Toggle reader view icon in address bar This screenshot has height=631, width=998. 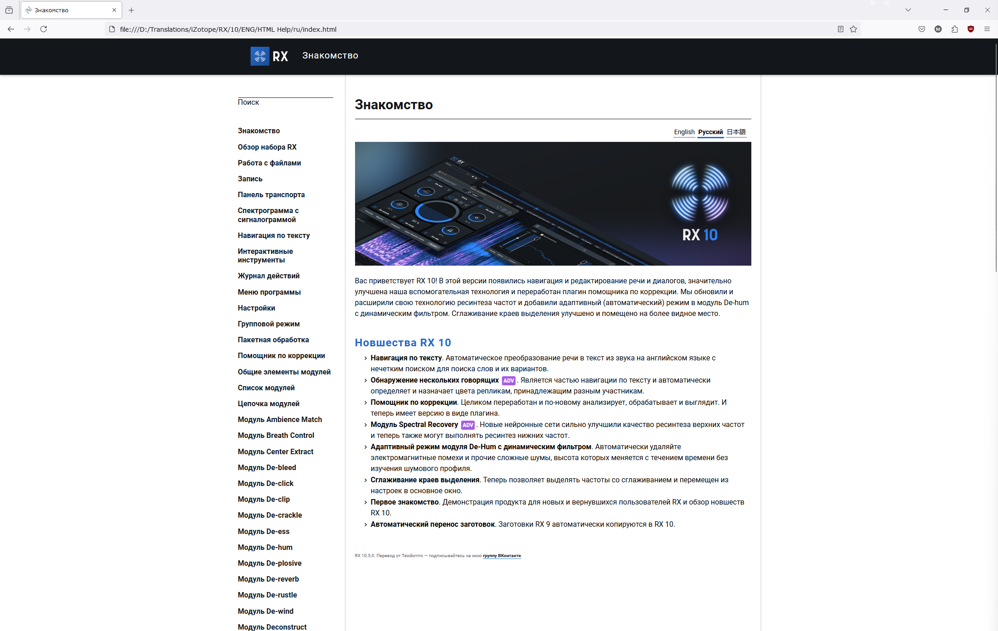[840, 29]
